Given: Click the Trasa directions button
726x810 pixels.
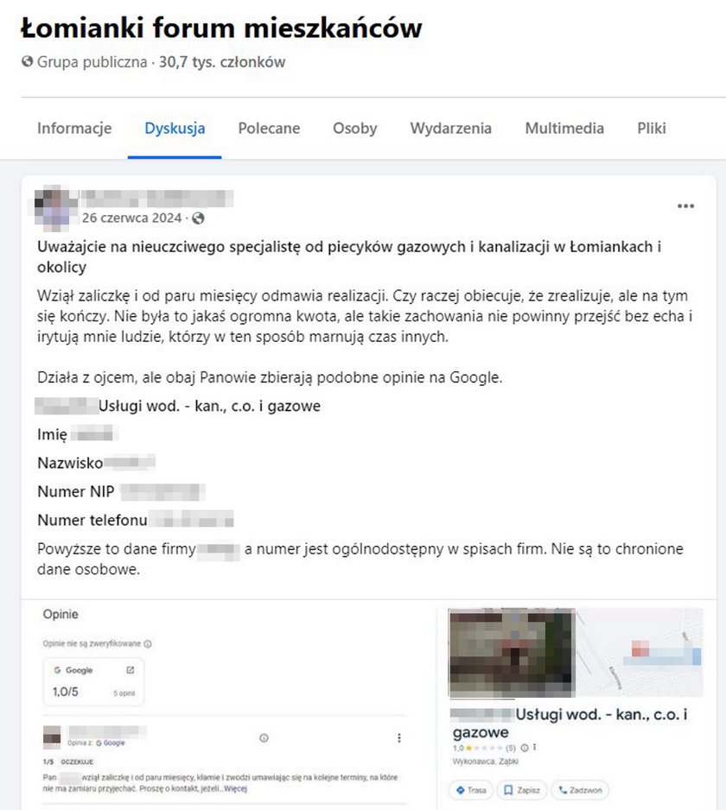Looking at the screenshot, I should [x=471, y=790].
